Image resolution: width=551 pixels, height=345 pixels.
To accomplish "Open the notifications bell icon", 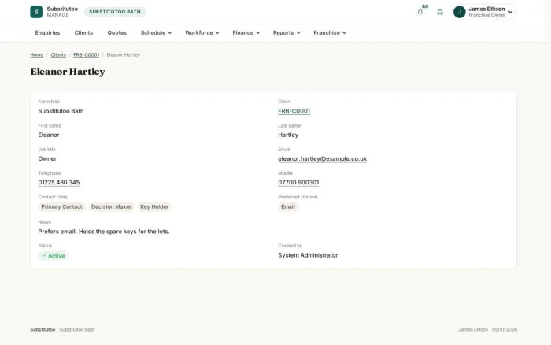I will coord(420,12).
